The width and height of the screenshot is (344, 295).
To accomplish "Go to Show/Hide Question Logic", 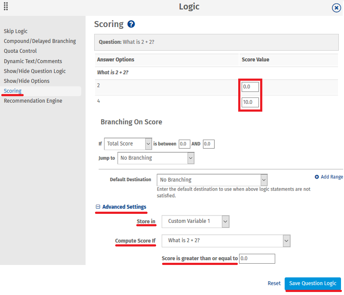I will tap(35, 71).
